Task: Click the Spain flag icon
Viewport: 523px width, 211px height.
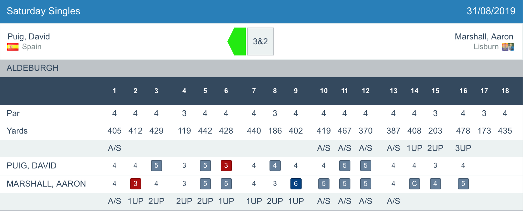Action: (13, 47)
